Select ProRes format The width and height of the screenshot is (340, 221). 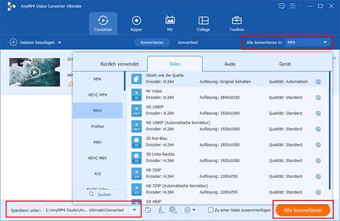pyautogui.click(x=97, y=126)
